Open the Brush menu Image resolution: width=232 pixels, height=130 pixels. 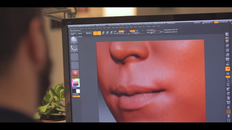tap(74, 29)
